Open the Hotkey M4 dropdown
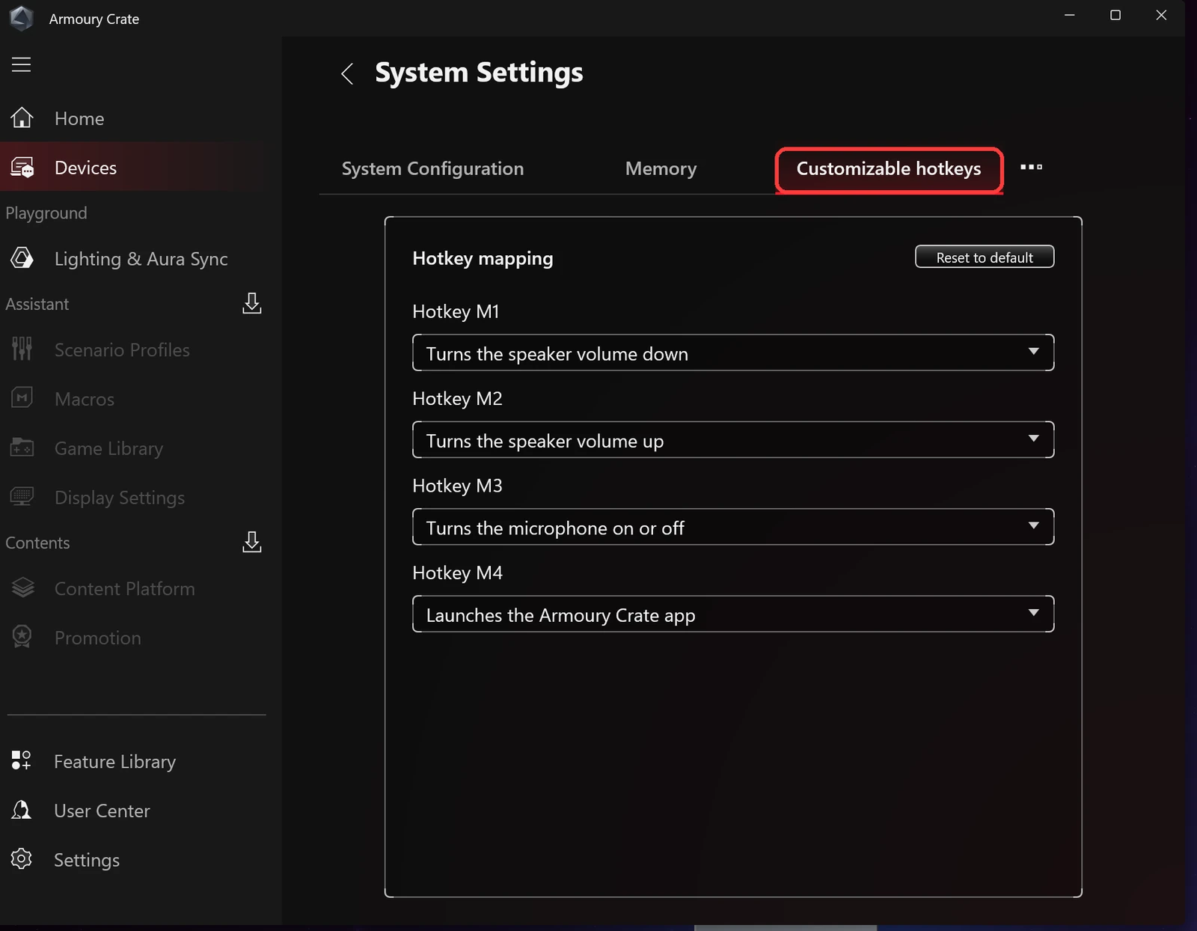 (733, 614)
